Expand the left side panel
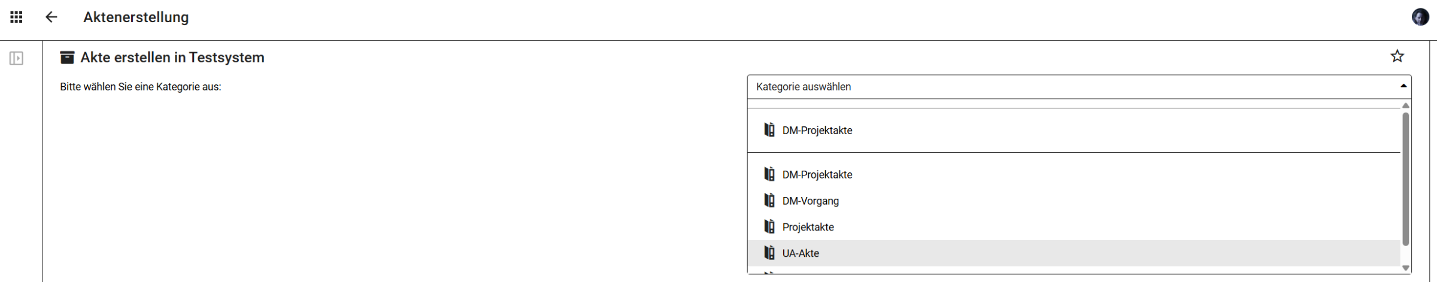 [x=17, y=58]
